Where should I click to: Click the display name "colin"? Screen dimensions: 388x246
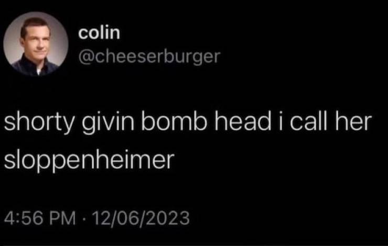click(99, 33)
